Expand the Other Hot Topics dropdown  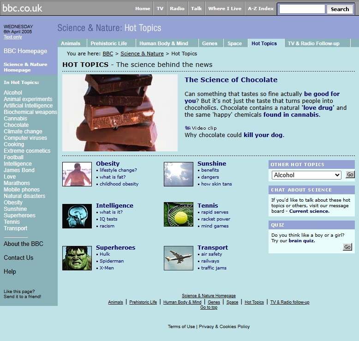306,175
